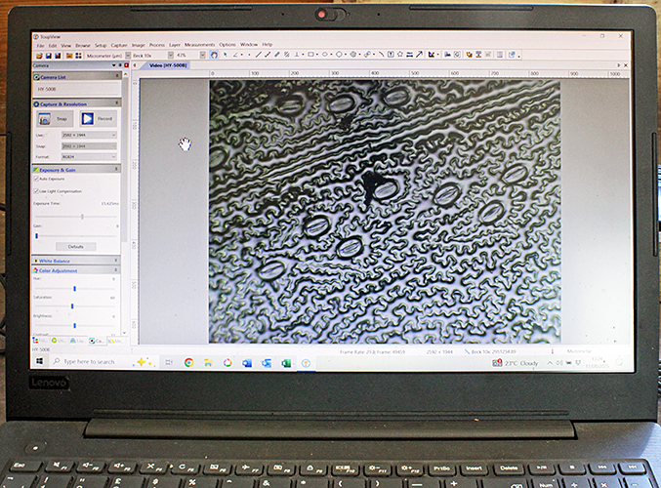Open the Format dropdown

tap(89, 156)
